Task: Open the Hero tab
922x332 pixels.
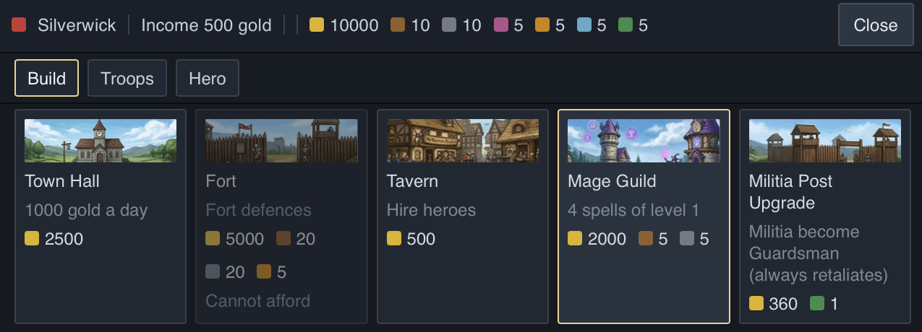Action: (208, 78)
